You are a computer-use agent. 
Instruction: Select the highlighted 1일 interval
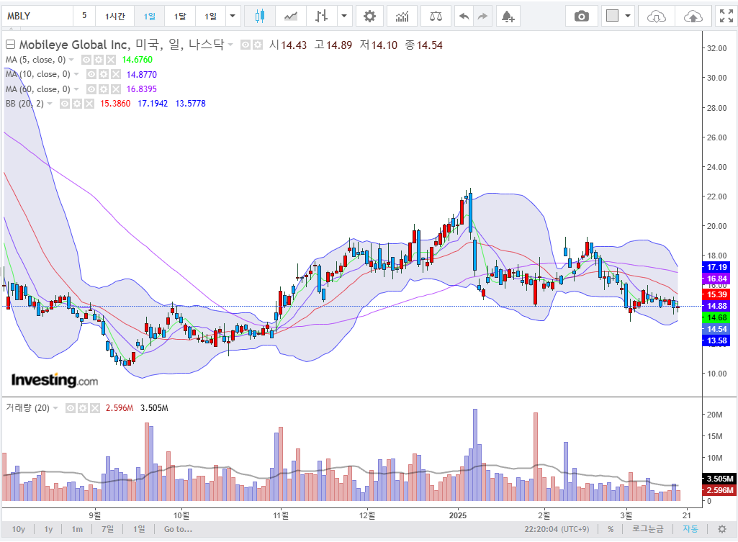click(x=150, y=17)
